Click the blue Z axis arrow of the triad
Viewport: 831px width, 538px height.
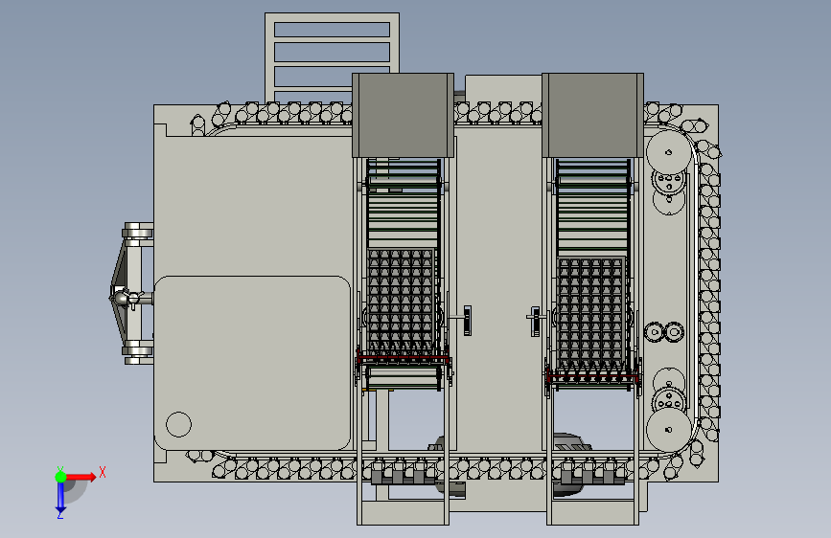pos(60,499)
